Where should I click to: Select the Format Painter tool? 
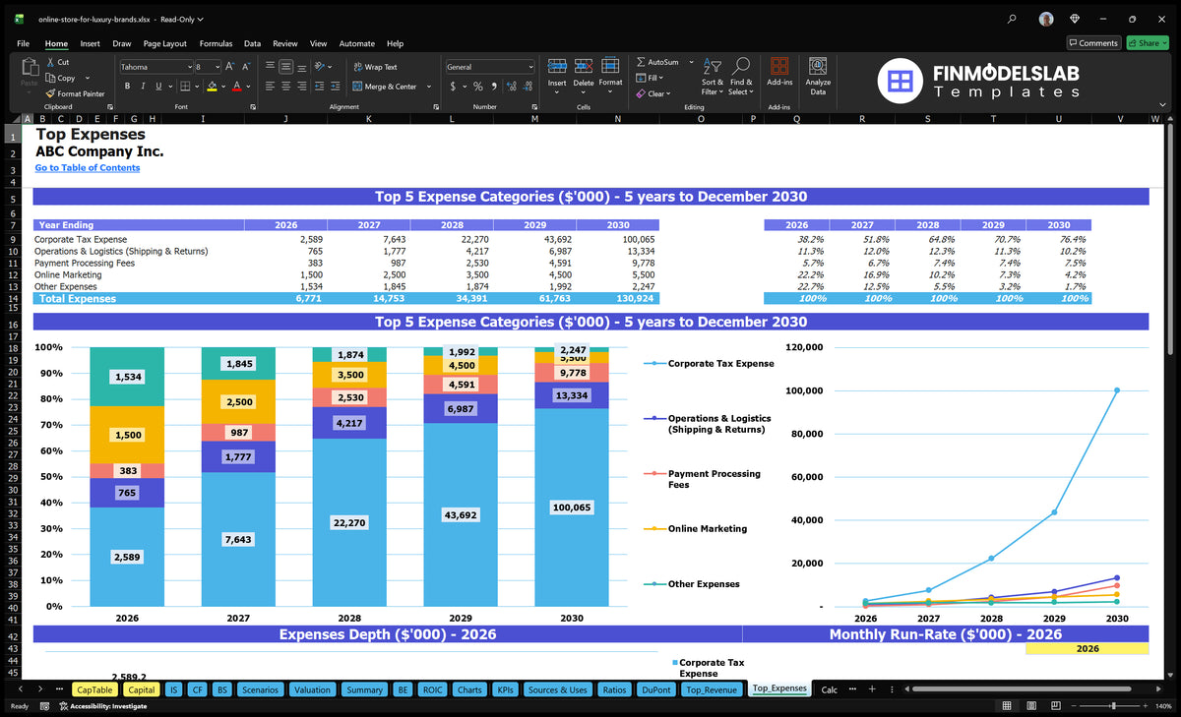76,93
